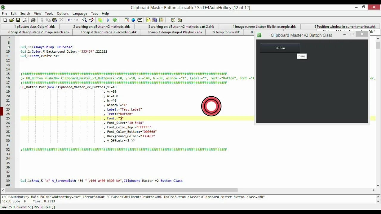Click the window spy toolbar icon
The width and height of the screenshot is (381, 214).
click(127, 20)
